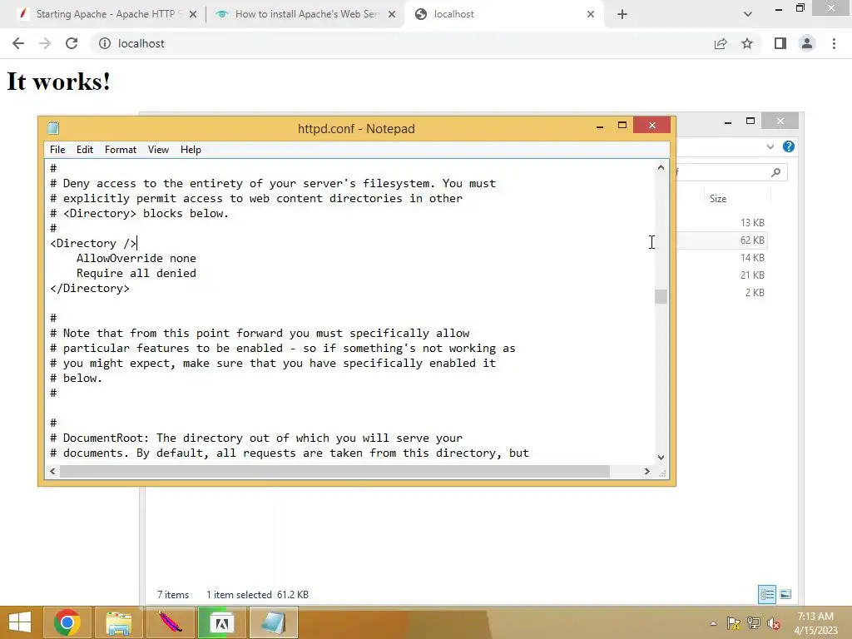Close the How to install Apache tab
This screenshot has height=639, width=852.
pos(392,15)
